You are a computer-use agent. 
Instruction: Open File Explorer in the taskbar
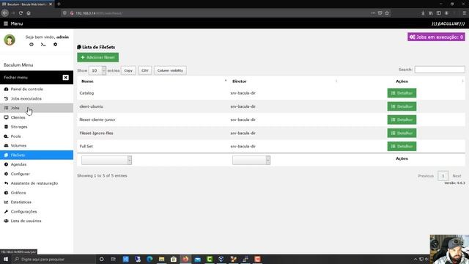[x=161, y=259]
